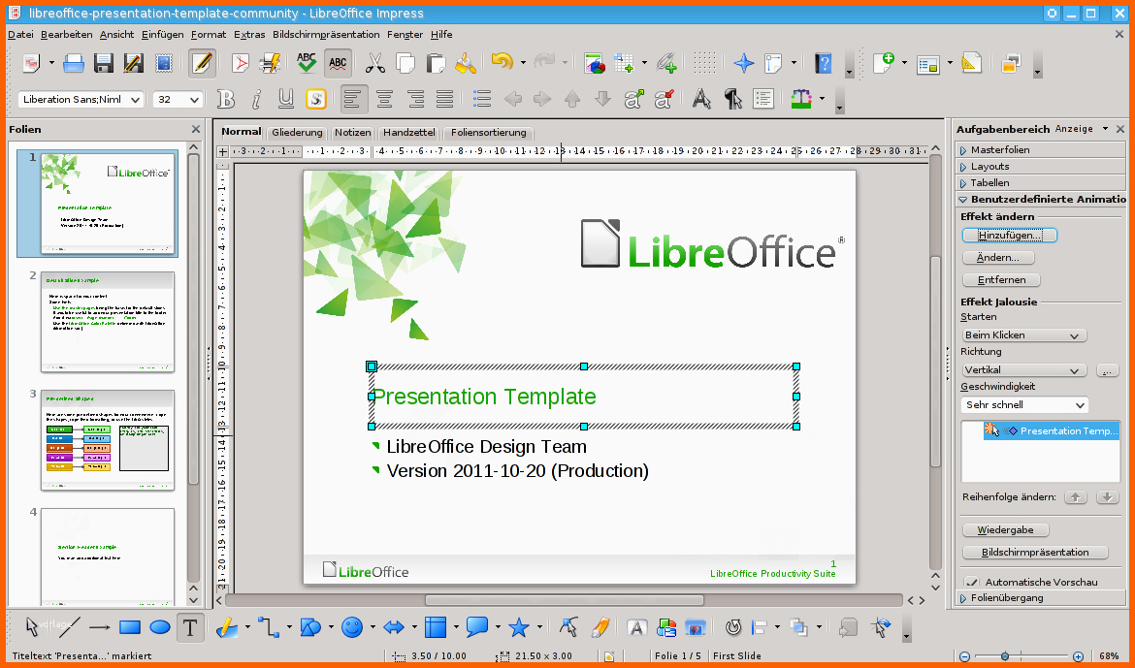Expand the Folienübergang section
1135x668 pixels.
tap(1040, 598)
